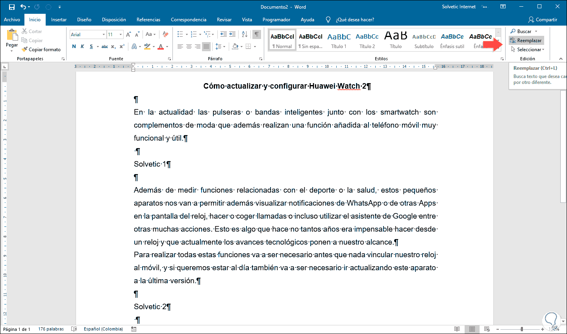Toggle Underline (S) formatting

pyautogui.click(x=91, y=46)
